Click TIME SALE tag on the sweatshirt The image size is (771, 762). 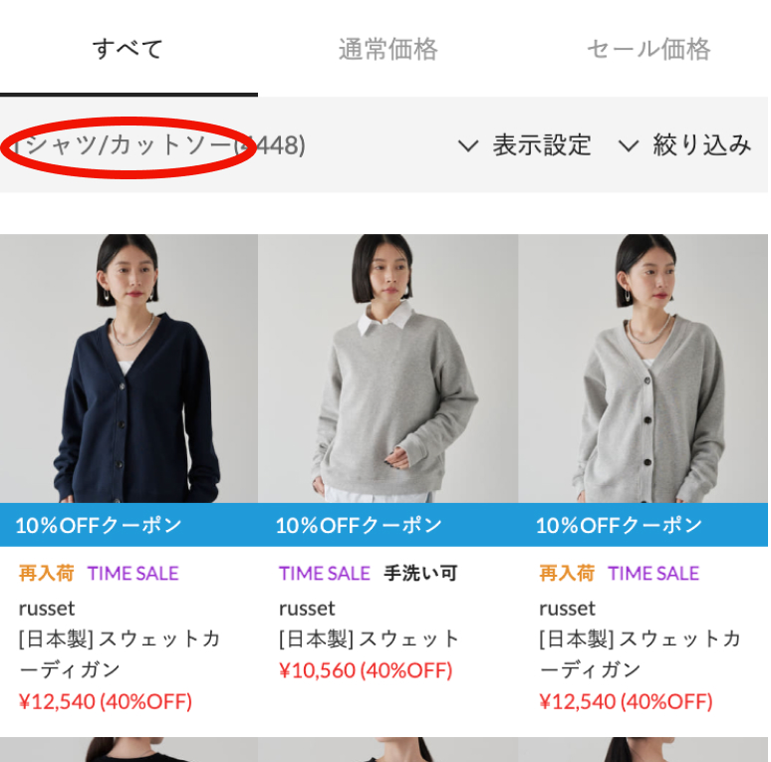[324, 573]
